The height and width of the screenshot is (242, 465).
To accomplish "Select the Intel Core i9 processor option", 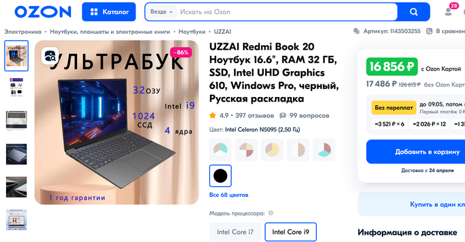I will (291, 232).
